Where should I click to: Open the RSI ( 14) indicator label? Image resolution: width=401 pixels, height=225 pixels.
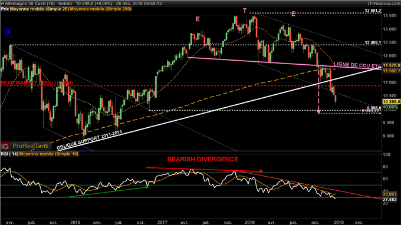pyautogui.click(x=9, y=154)
